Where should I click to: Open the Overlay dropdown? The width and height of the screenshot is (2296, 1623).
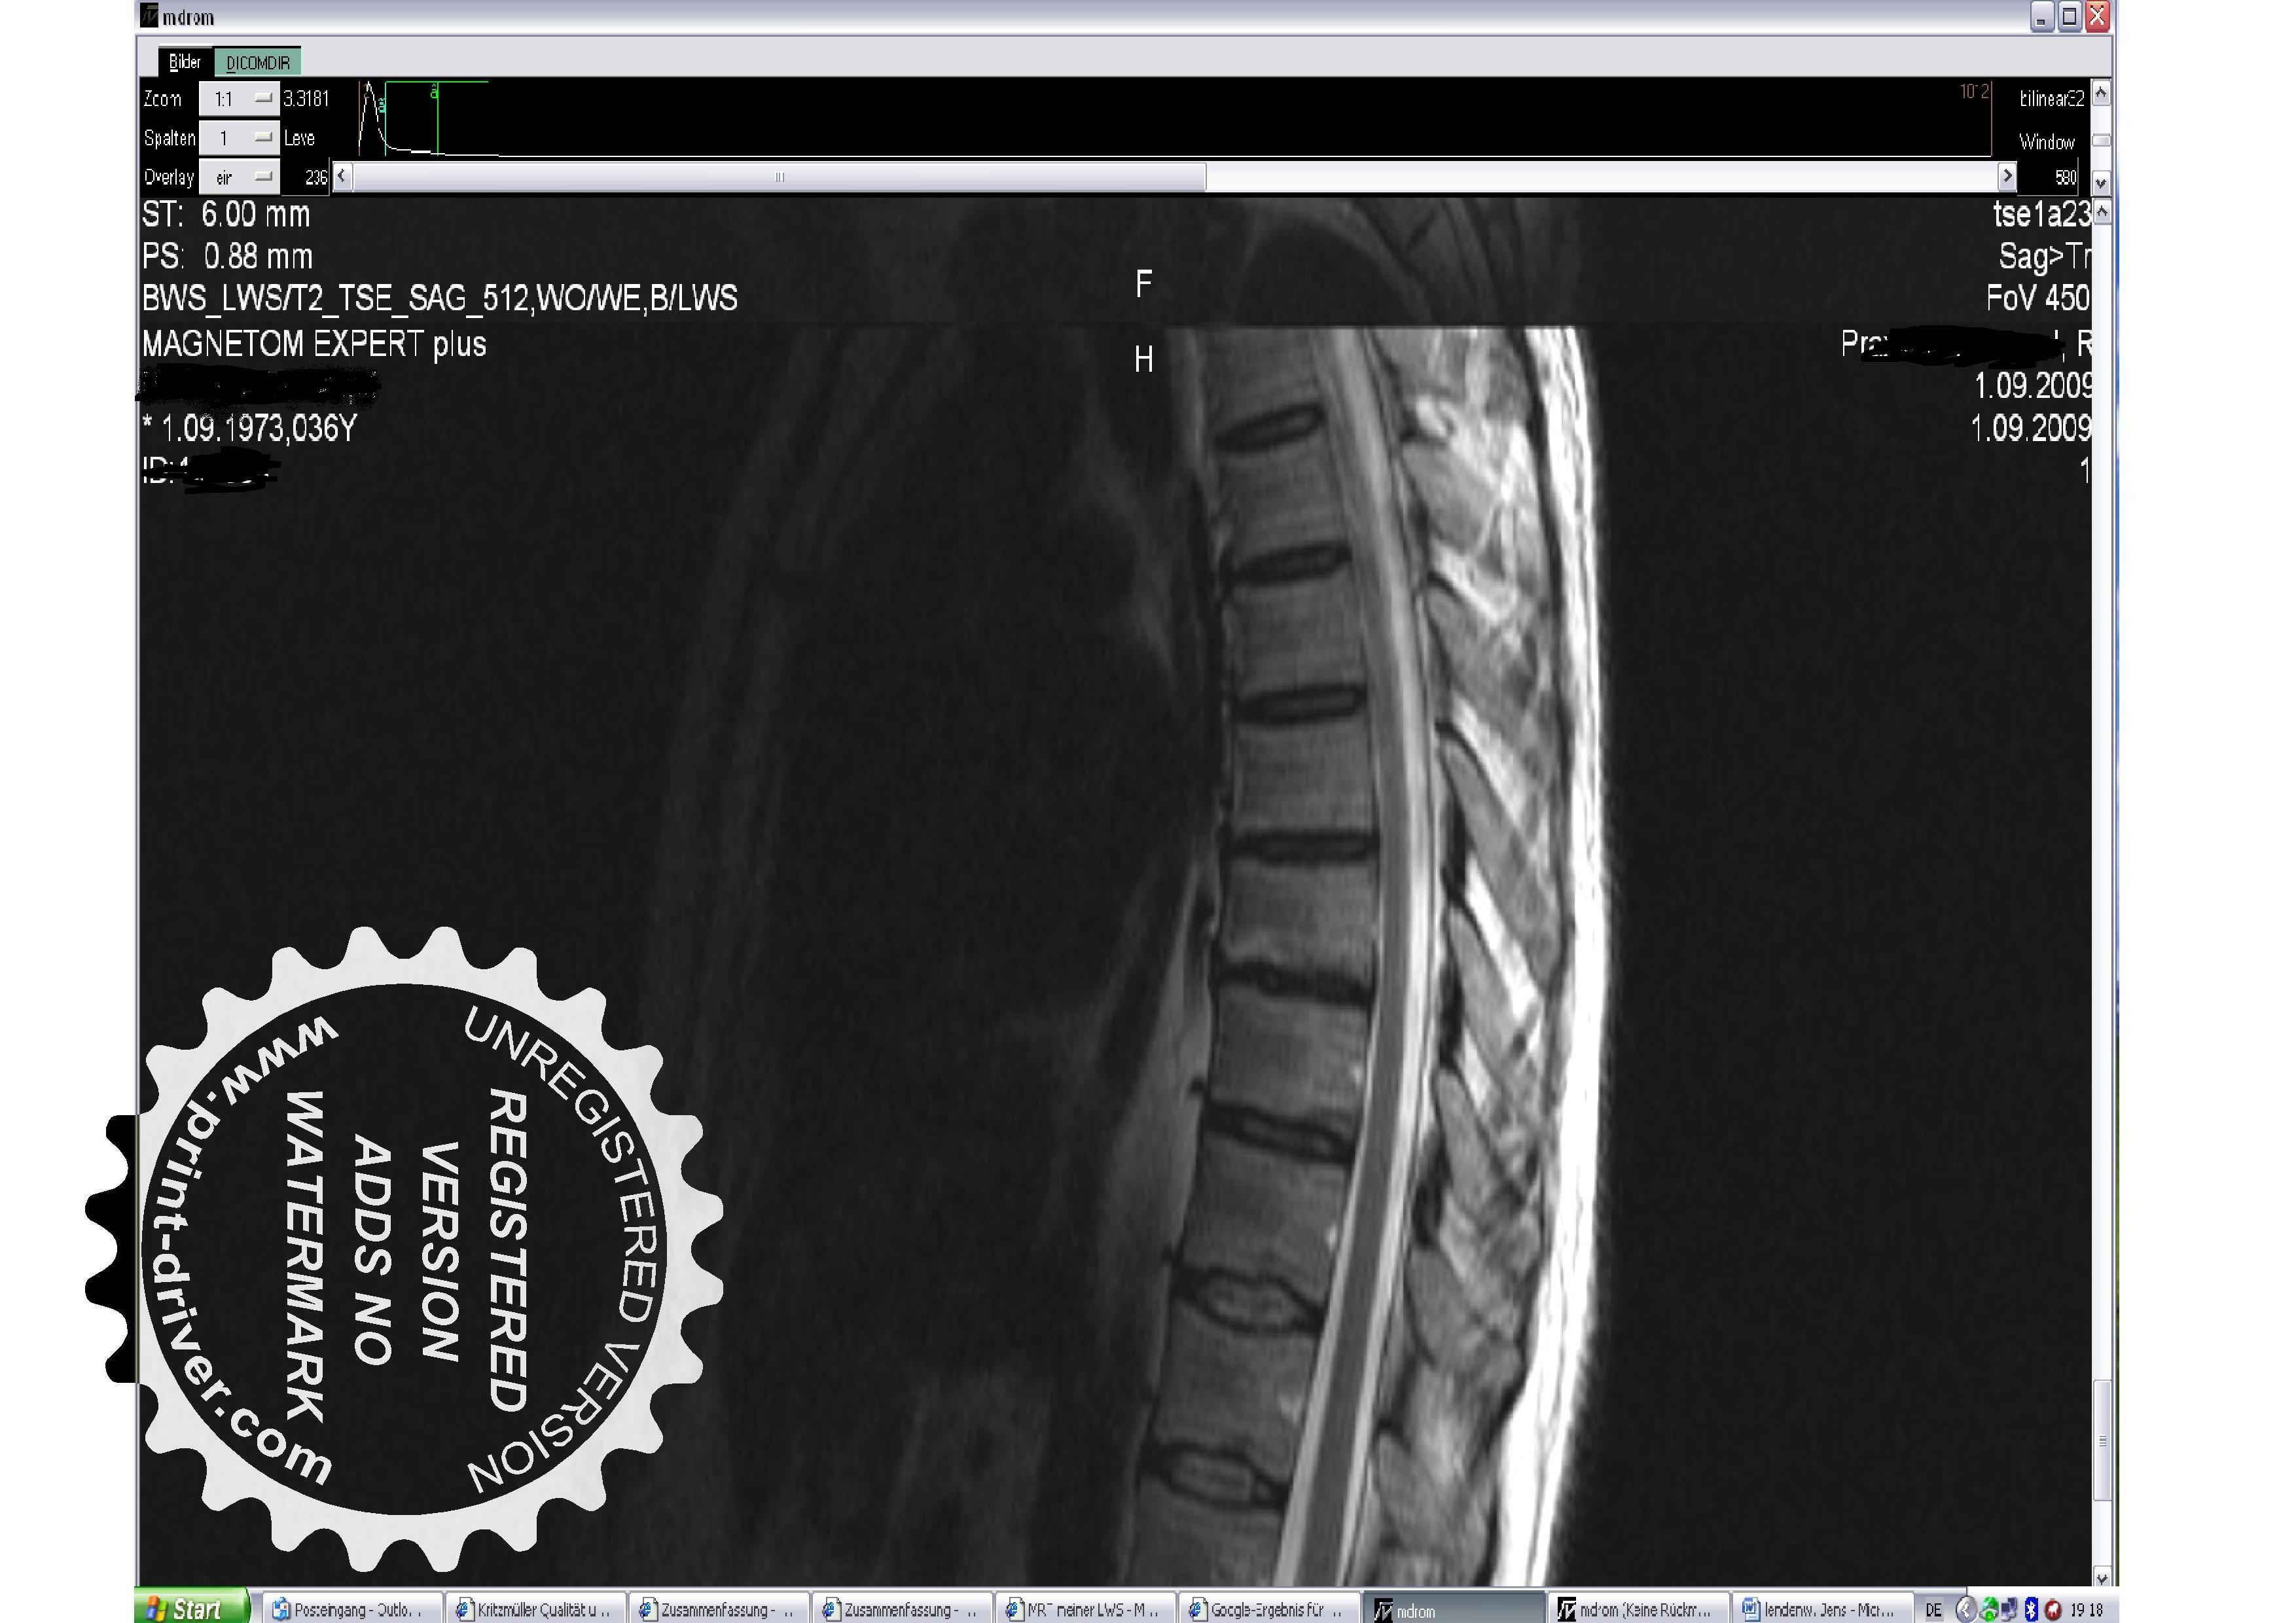[x=239, y=177]
